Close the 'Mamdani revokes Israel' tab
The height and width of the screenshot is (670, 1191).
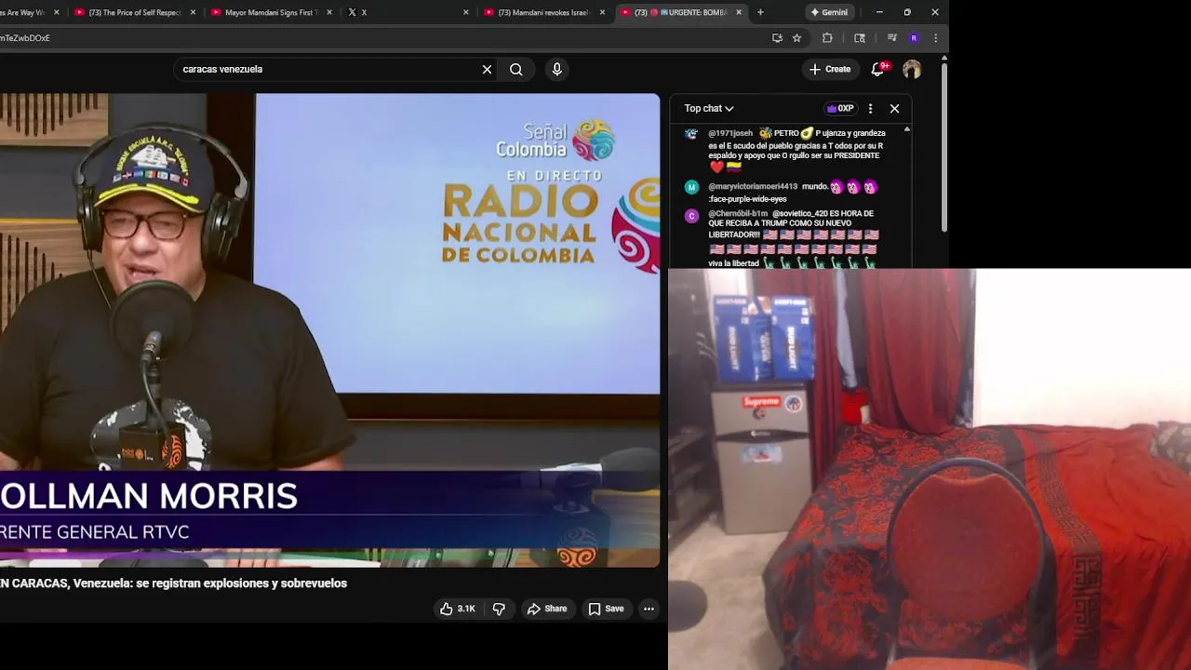(x=603, y=12)
